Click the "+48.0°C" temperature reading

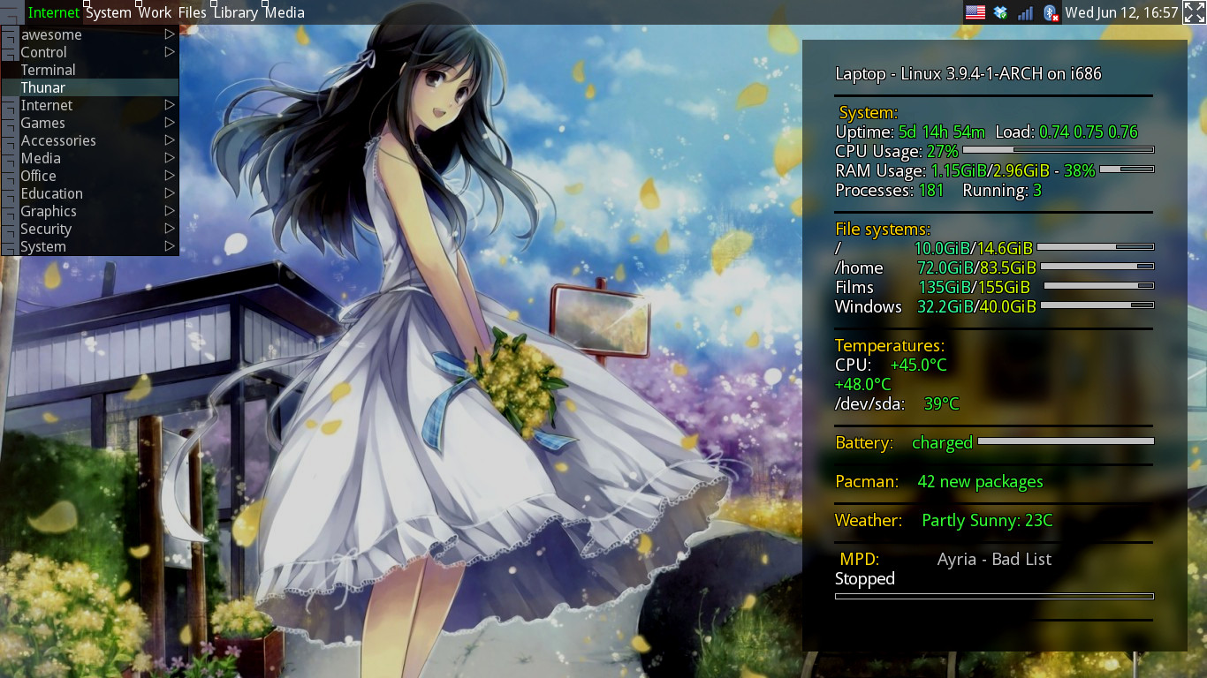click(x=863, y=385)
